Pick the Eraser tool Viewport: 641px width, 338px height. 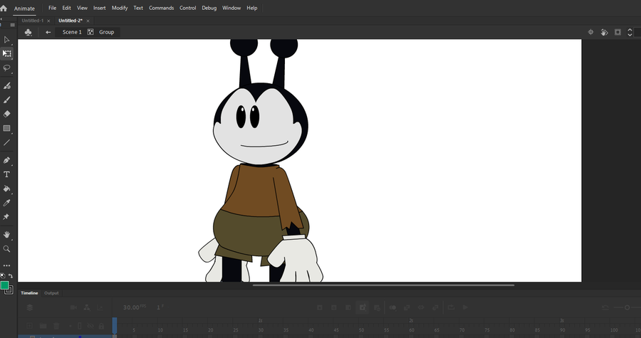[x=6, y=114]
